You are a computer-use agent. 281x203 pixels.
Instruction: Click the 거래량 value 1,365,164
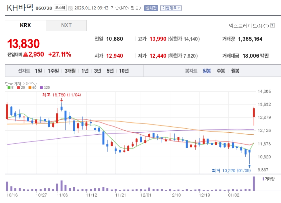(250, 39)
